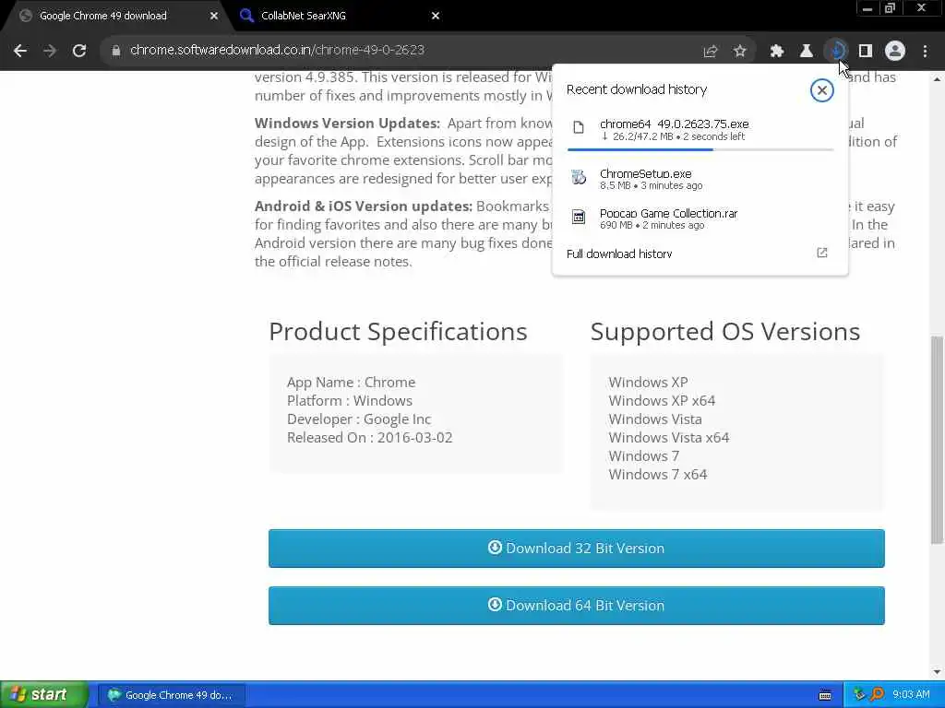945x708 pixels.
Task: Click the Product Specifications heading
Action: coord(398,332)
